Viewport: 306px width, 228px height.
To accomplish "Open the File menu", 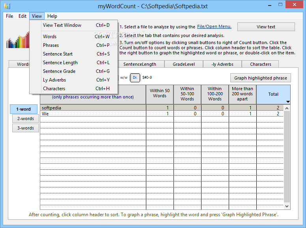I will click(x=9, y=16).
